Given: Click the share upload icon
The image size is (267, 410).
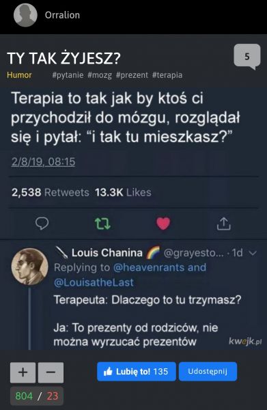Looking at the screenshot, I should coord(223,223).
